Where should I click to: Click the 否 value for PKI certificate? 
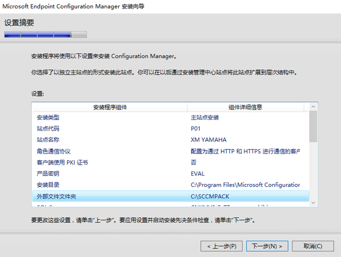[194, 163]
